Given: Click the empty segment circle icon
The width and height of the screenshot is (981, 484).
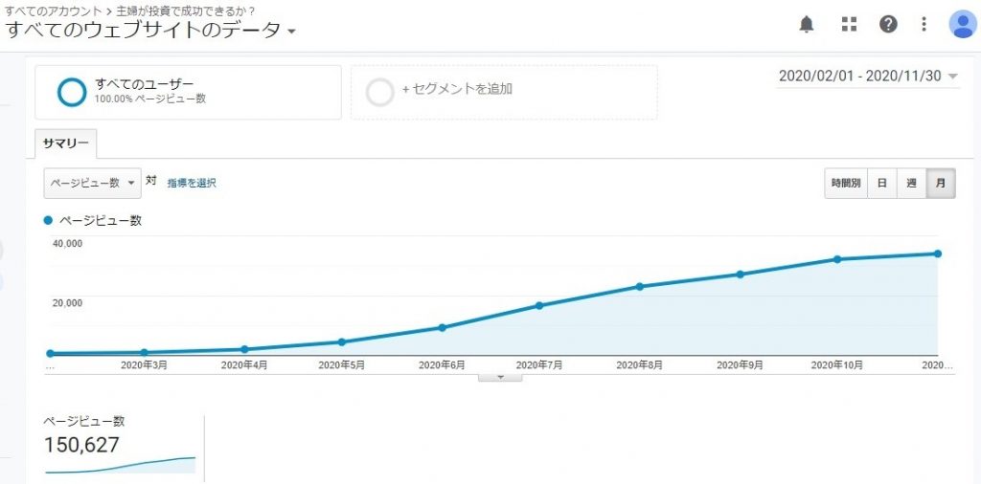Looking at the screenshot, I should click(x=379, y=92).
